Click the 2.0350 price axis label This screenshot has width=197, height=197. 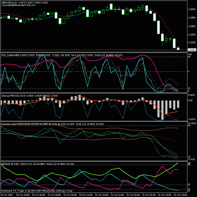192,35
